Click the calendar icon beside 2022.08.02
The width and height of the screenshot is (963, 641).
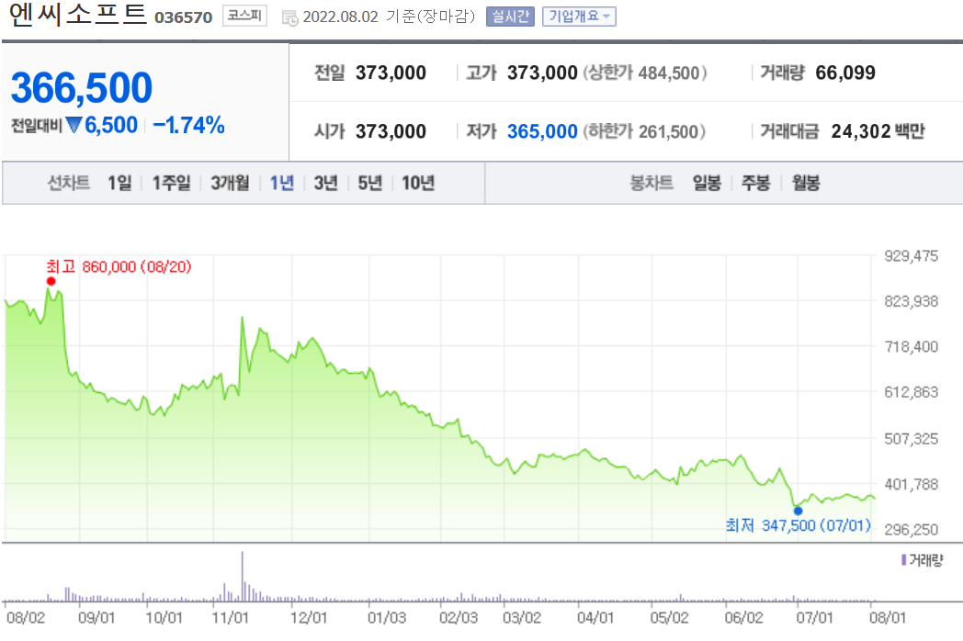coord(289,17)
